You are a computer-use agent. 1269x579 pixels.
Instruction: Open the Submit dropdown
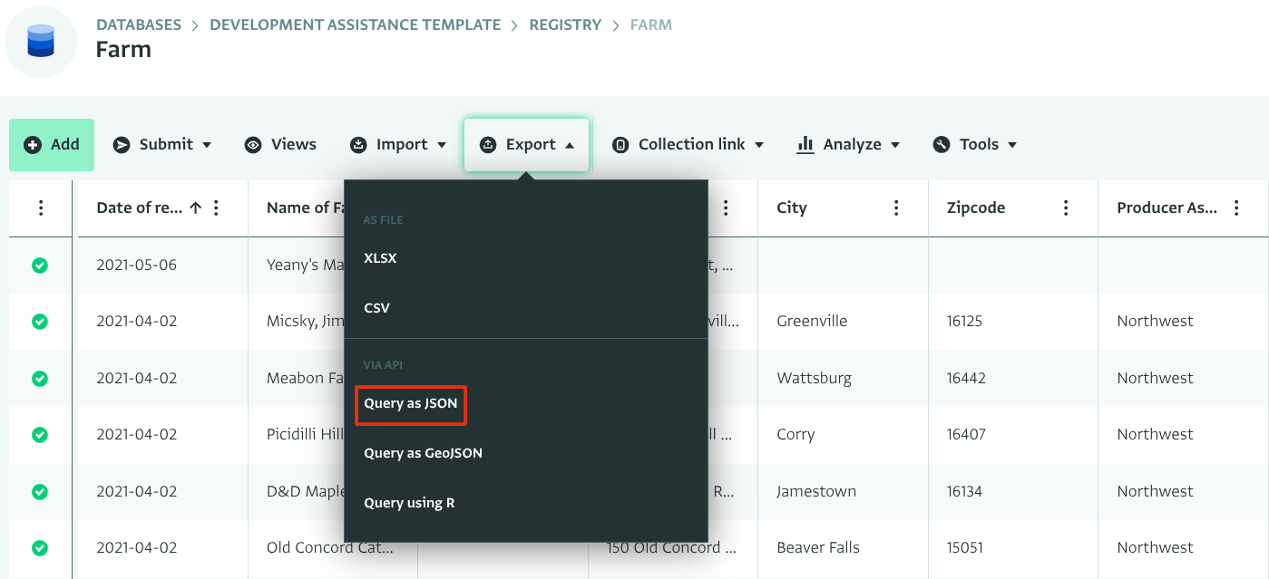[x=162, y=145]
